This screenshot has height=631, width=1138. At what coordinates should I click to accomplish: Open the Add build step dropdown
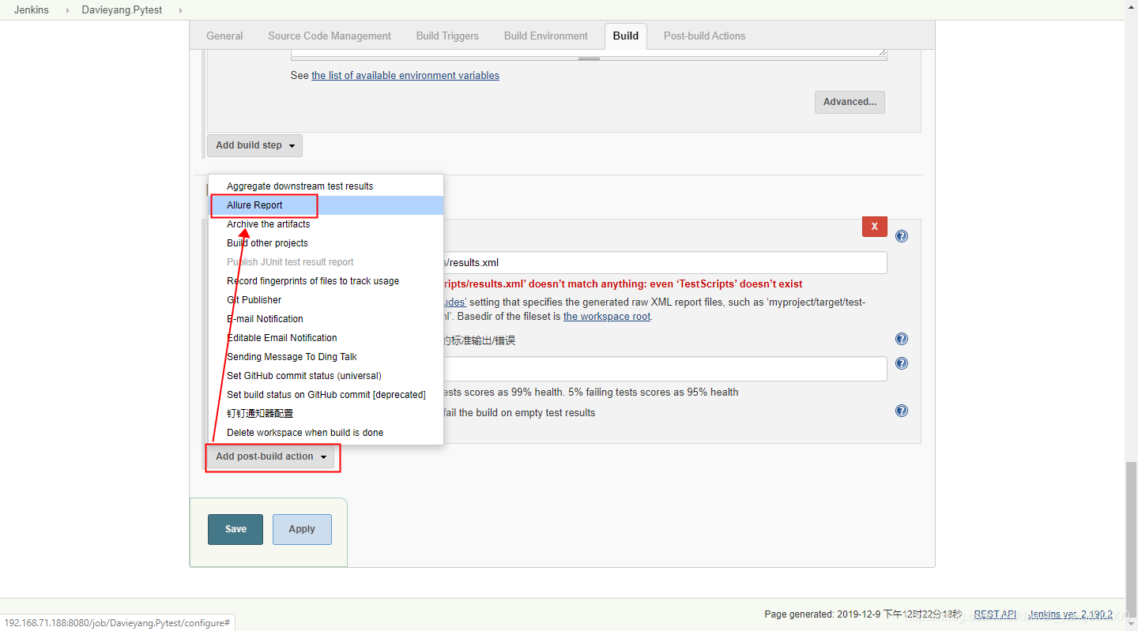[254, 145]
